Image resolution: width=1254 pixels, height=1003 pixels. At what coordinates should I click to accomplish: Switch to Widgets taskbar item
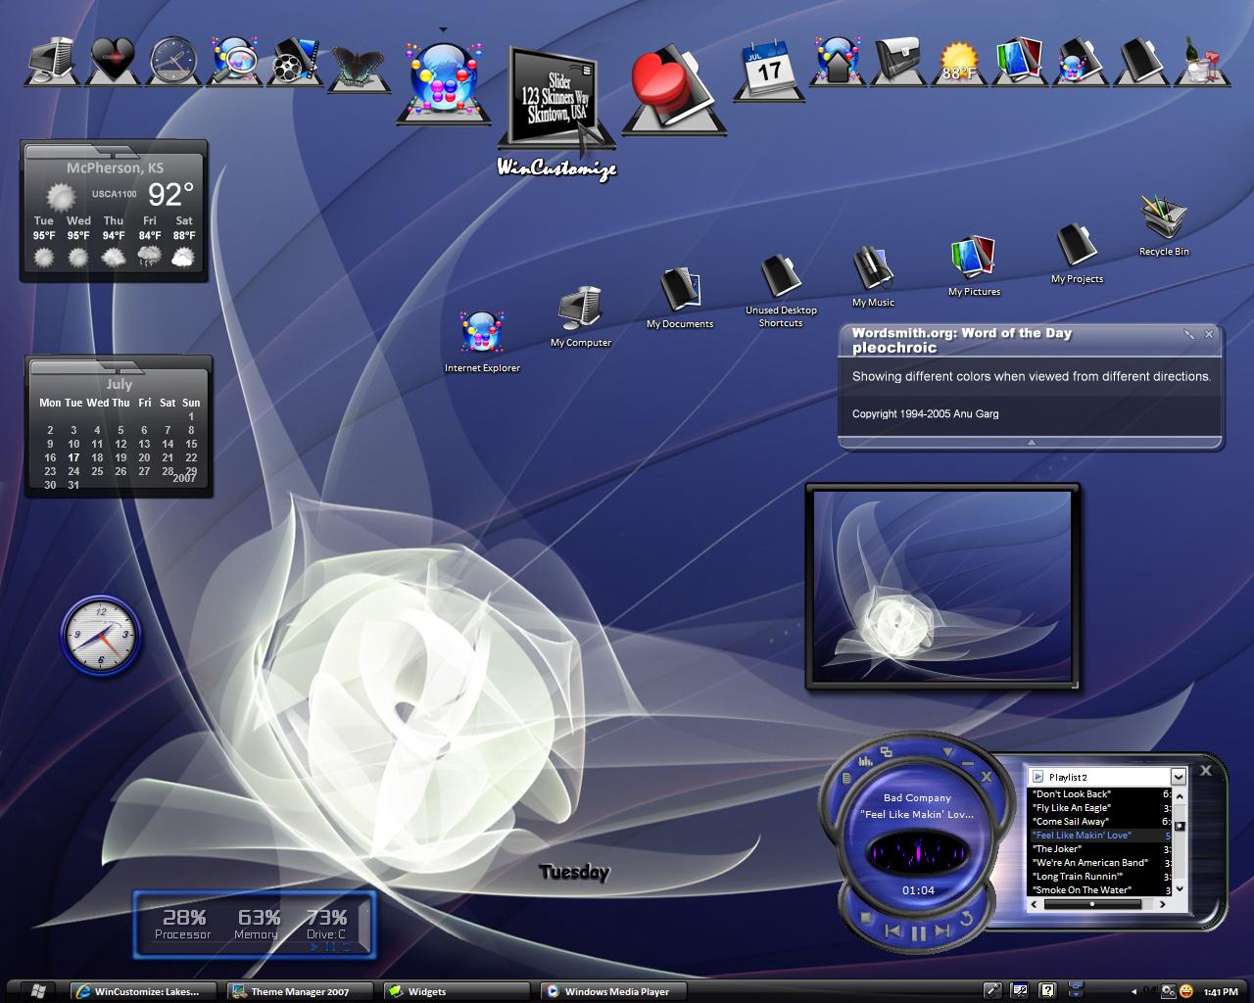pyautogui.click(x=456, y=991)
